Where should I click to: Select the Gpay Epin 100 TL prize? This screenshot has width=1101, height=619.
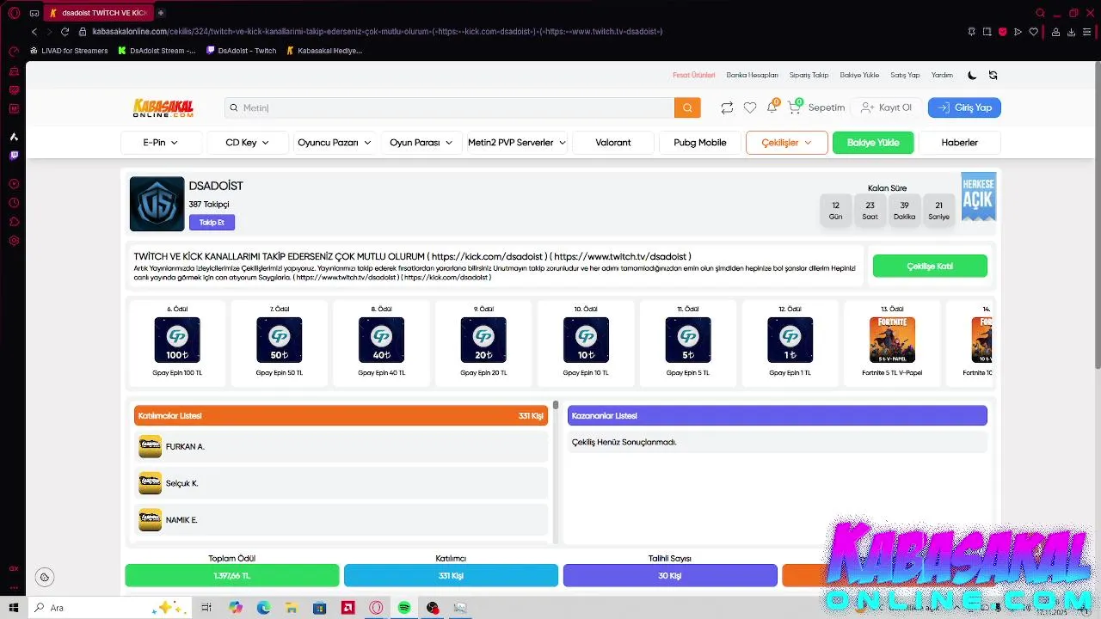(177, 343)
